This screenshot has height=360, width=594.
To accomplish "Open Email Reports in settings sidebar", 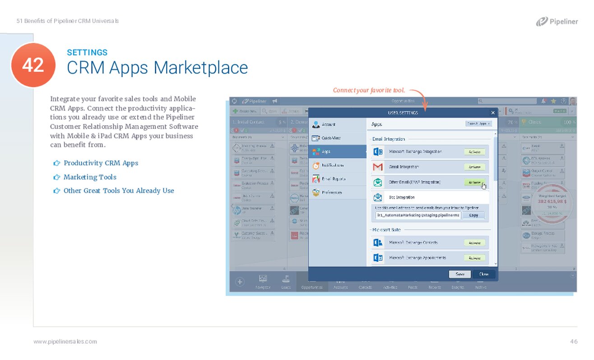I will point(334,179).
